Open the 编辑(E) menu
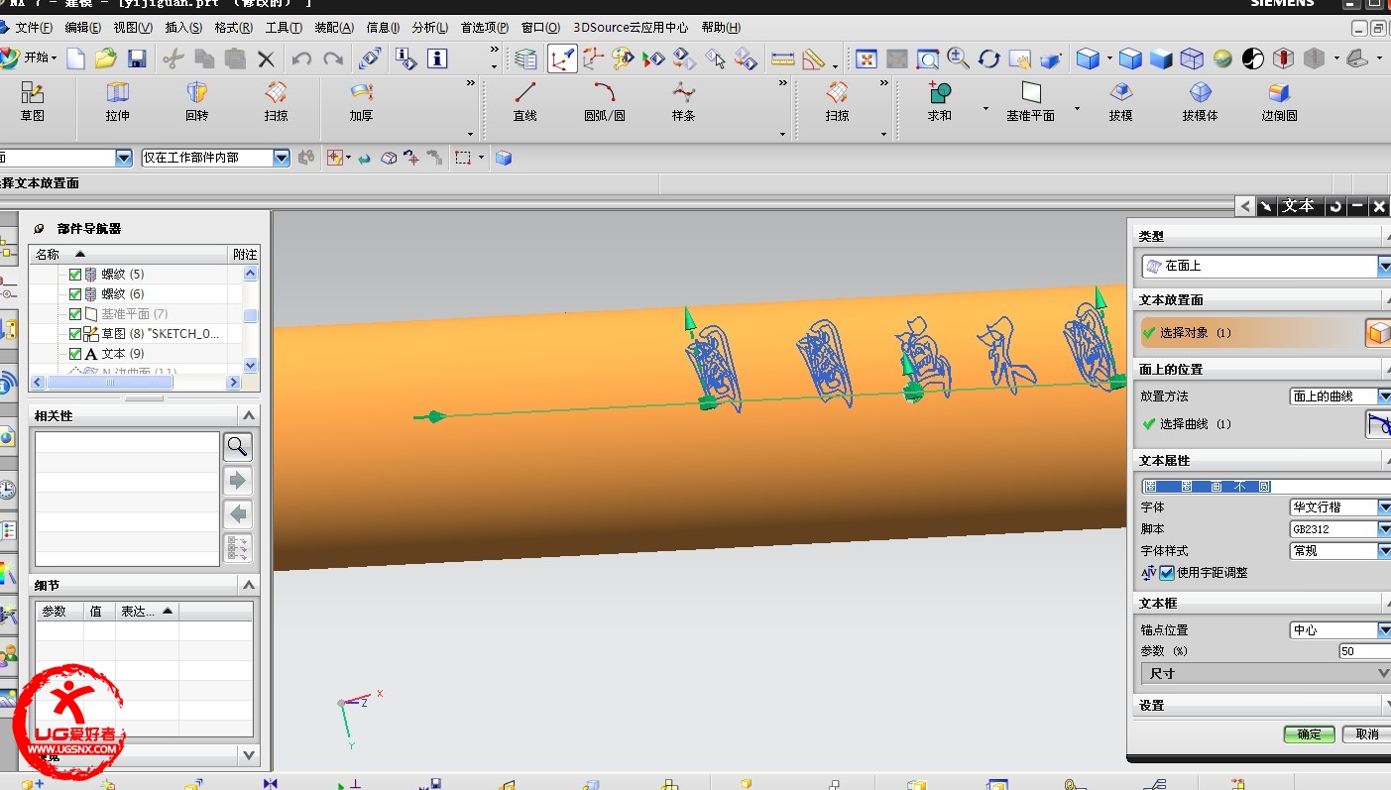1391x790 pixels. coord(83,28)
